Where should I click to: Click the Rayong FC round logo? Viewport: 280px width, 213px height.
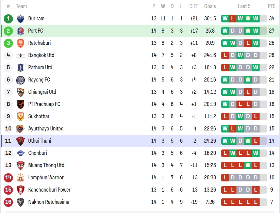click(x=20, y=80)
